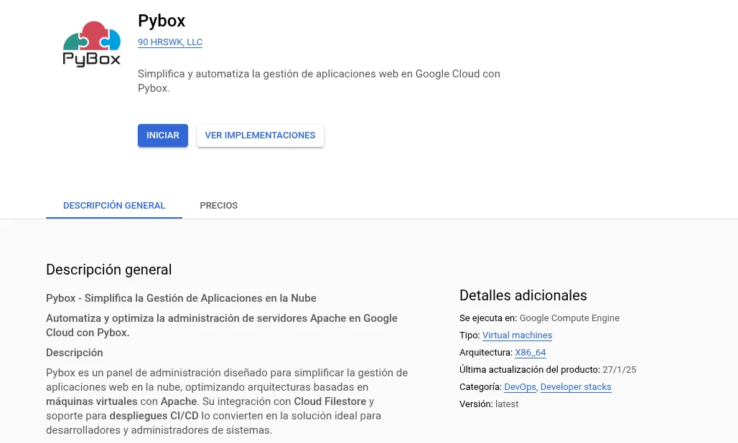This screenshot has width=738, height=443.
Task: Open the 90 HRSWK, LLC vendor link
Action: 170,42
